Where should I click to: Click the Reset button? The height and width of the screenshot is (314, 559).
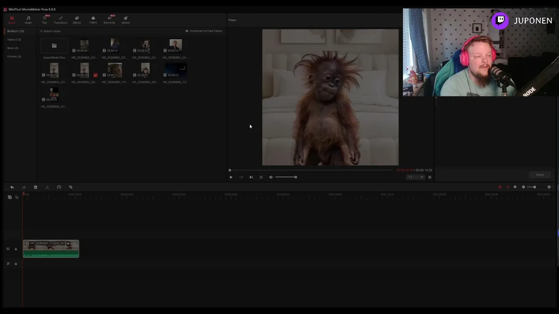[x=540, y=175]
